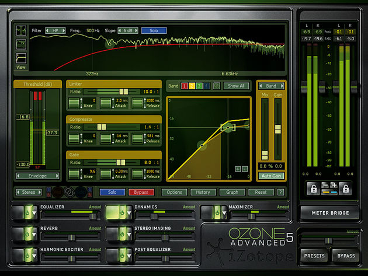
Task: Click the graph zoom-in plus icon
Action: [x=238, y=169]
